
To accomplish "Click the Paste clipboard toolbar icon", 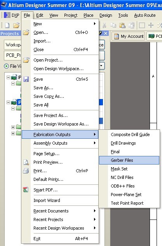I will (122, 25).
